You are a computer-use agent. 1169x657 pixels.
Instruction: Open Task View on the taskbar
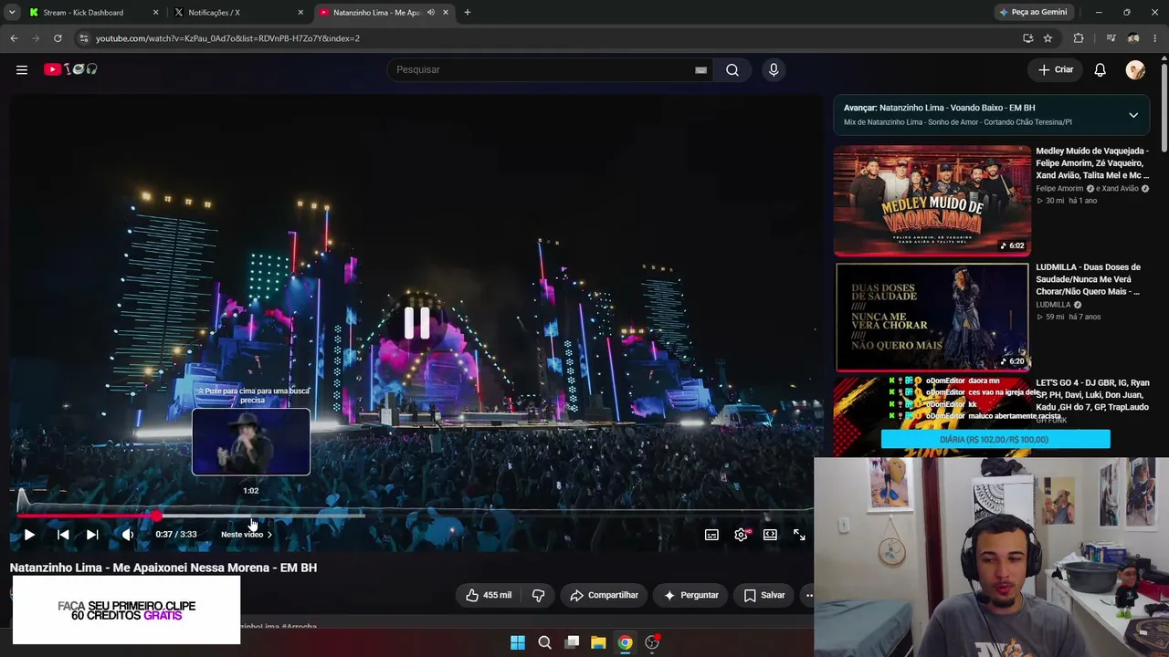click(572, 642)
